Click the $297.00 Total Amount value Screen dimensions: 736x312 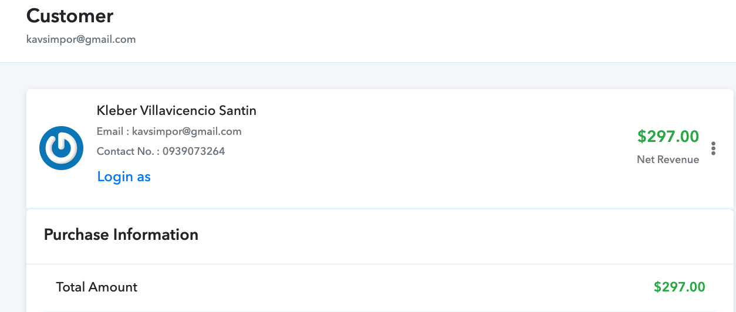(x=680, y=287)
